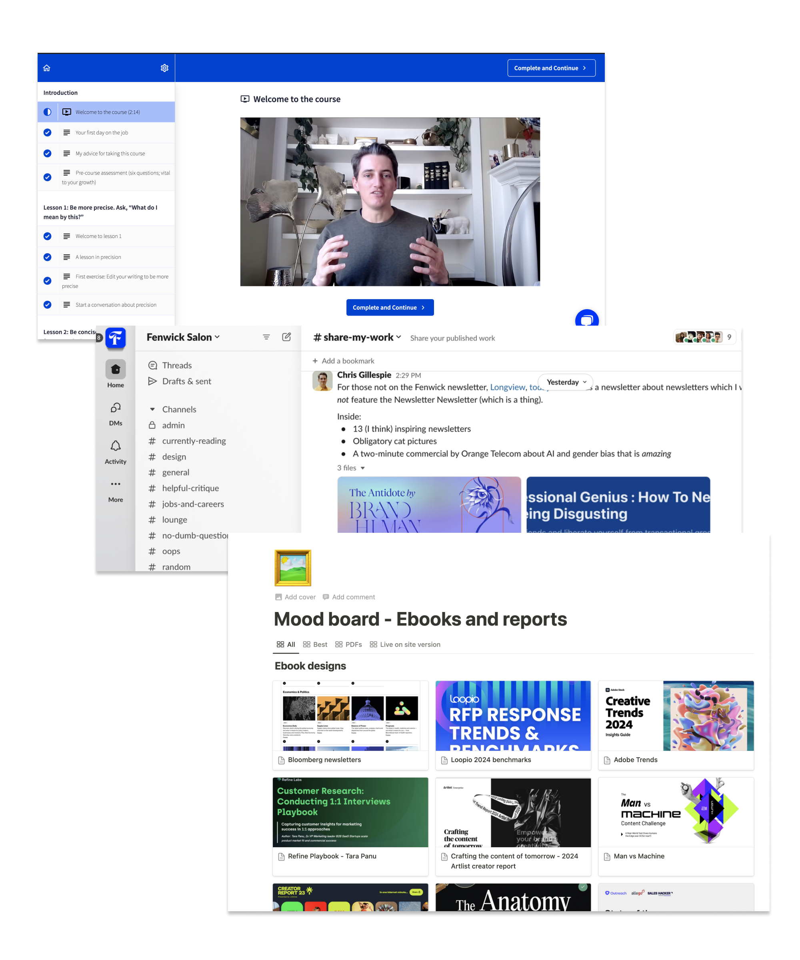Open Crafting the content of tomorrow card
Image resolution: width=800 pixels, height=960 pixels.
tap(513, 826)
